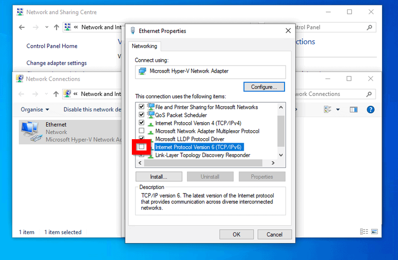Click Network Connections address bar chevrons

point(76,94)
